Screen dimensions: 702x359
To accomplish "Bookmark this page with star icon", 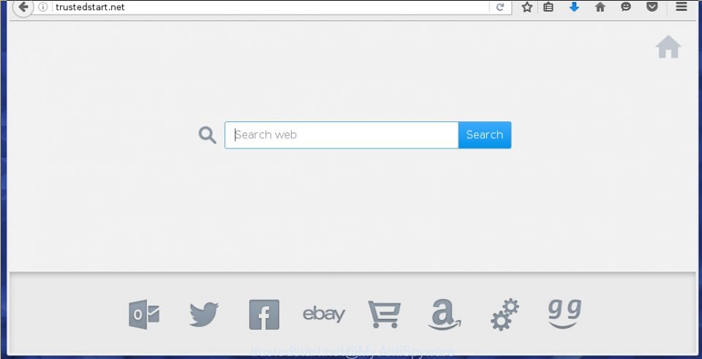I will coord(527,7).
